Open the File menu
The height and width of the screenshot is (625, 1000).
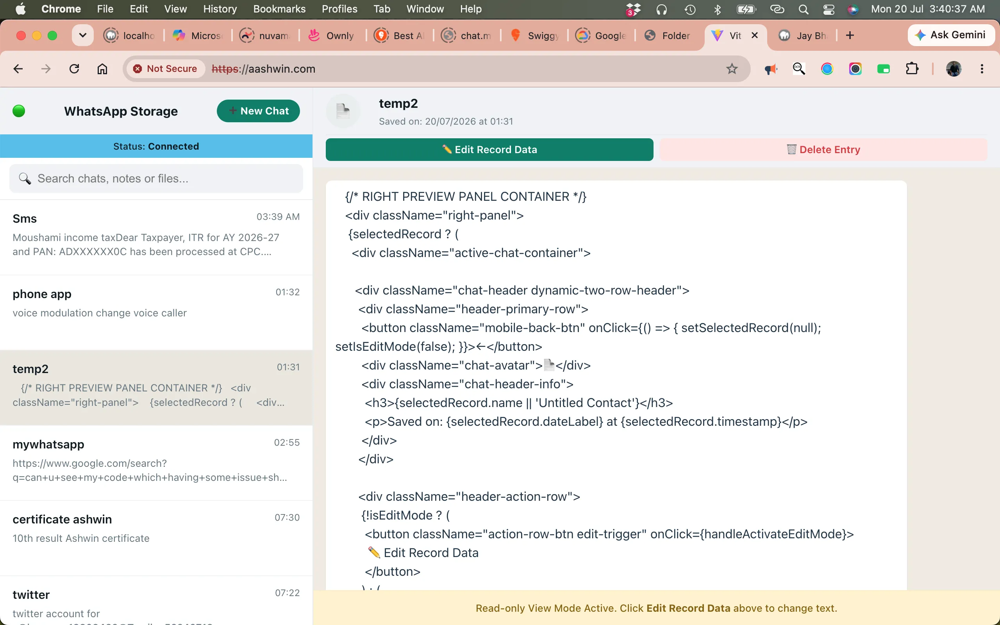pyautogui.click(x=105, y=9)
